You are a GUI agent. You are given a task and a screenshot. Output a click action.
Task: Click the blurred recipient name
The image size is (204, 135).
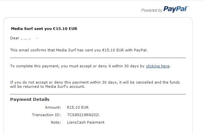click(x=29, y=39)
